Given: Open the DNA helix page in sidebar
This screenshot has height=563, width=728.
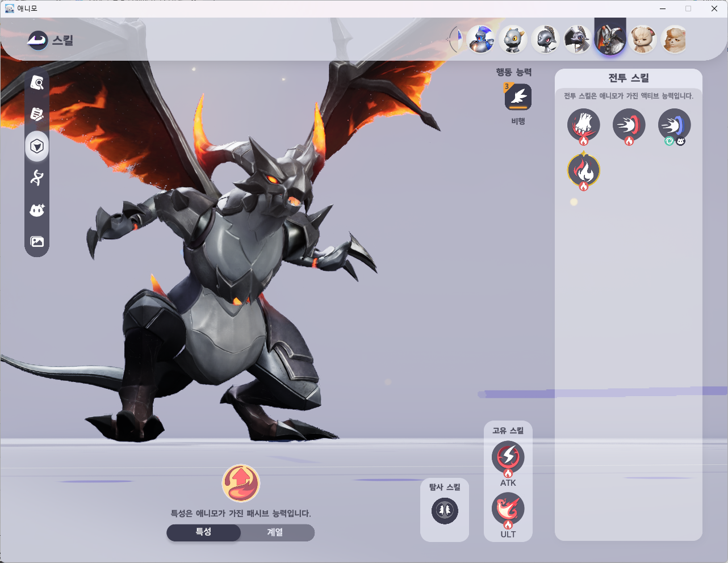Looking at the screenshot, I should pyautogui.click(x=37, y=178).
